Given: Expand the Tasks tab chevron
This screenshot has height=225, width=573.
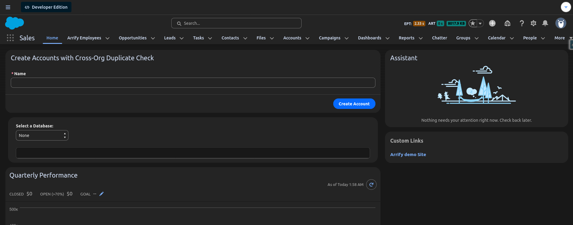Looking at the screenshot, I should [210, 38].
